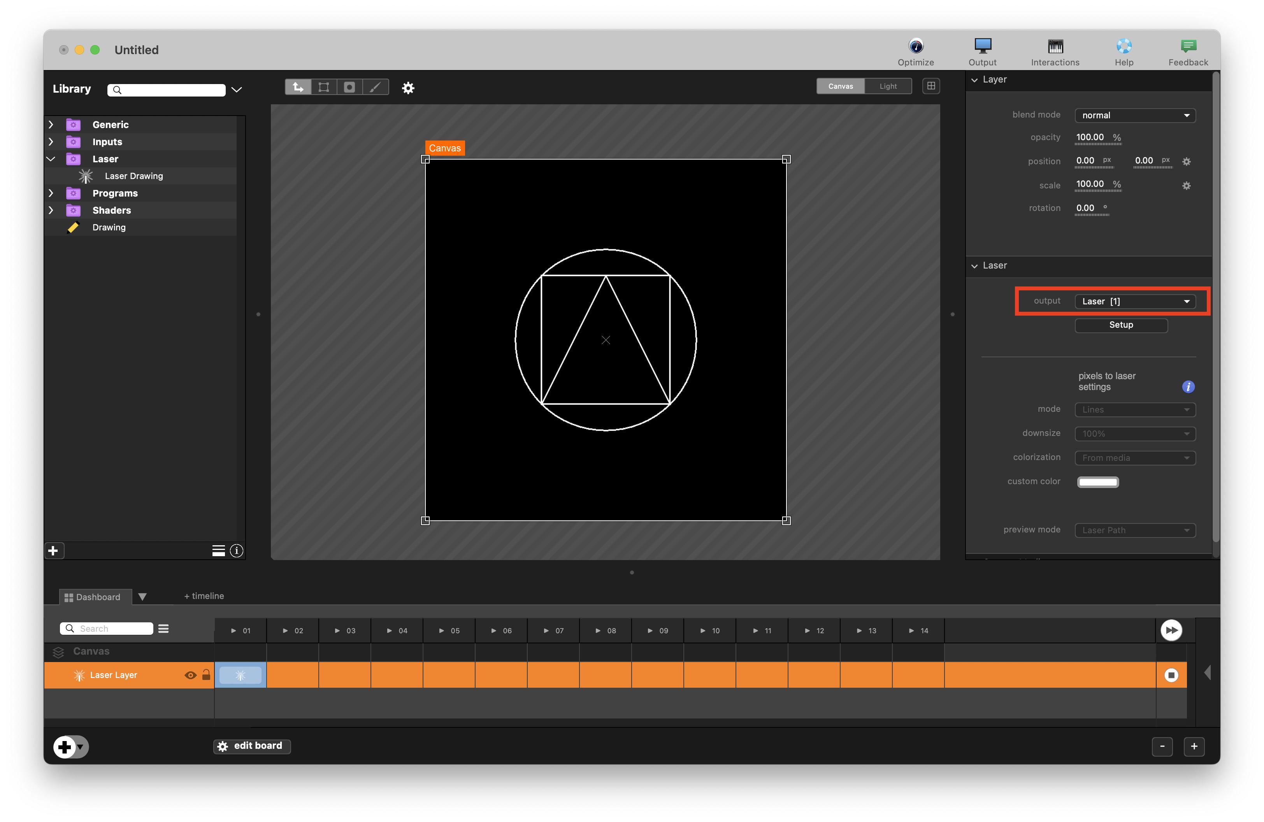Image resolution: width=1264 pixels, height=822 pixels.
Task: Switch the view to Light mode
Action: click(887, 86)
